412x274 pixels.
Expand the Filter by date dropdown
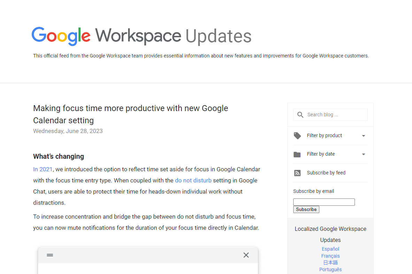point(363,154)
